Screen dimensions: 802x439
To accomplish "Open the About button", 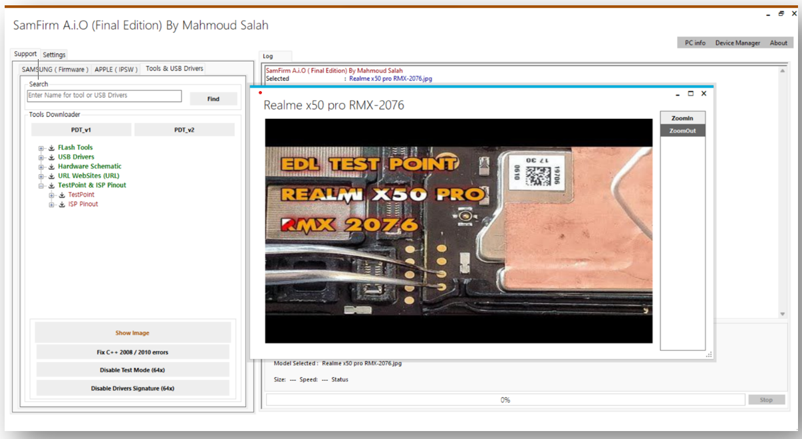I will pyautogui.click(x=779, y=43).
